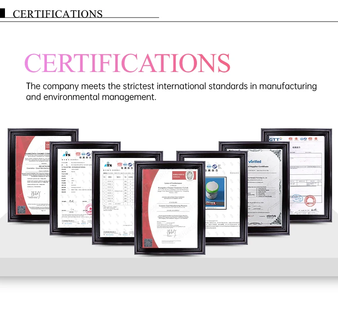Image resolution: width=338 pixels, height=320 pixels.
Task: Click the red round stamp on GTT report
Action: click(310, 201)
